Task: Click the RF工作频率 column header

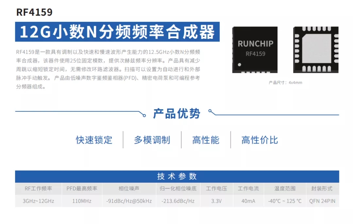Action: click(38, 188)
